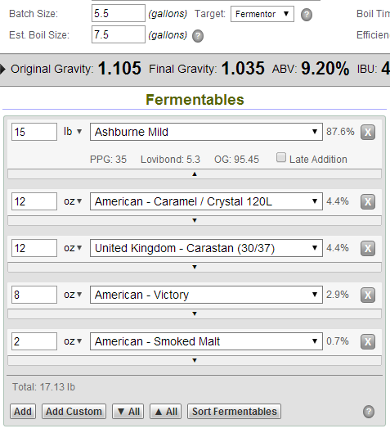
Task: Remove the American - Smoked Malt row
Action: (368, 342)
